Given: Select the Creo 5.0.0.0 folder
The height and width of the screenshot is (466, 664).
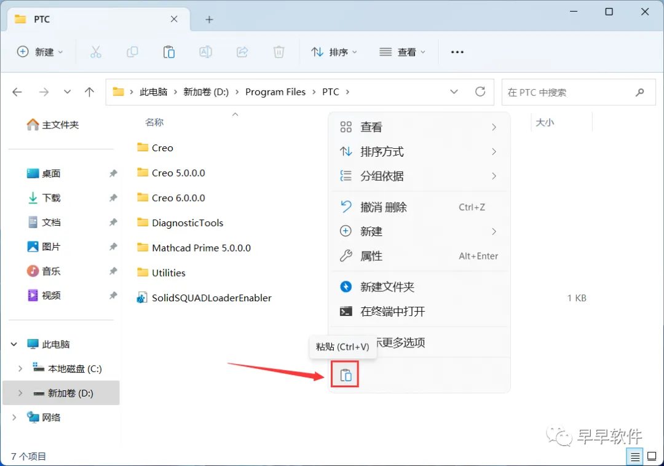Looking at the screenshot, I should [x=172, y=173].
